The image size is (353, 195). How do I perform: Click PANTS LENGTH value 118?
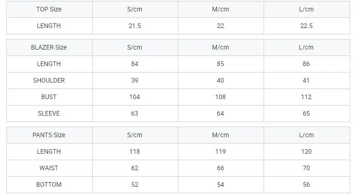[x=135, y=151]
